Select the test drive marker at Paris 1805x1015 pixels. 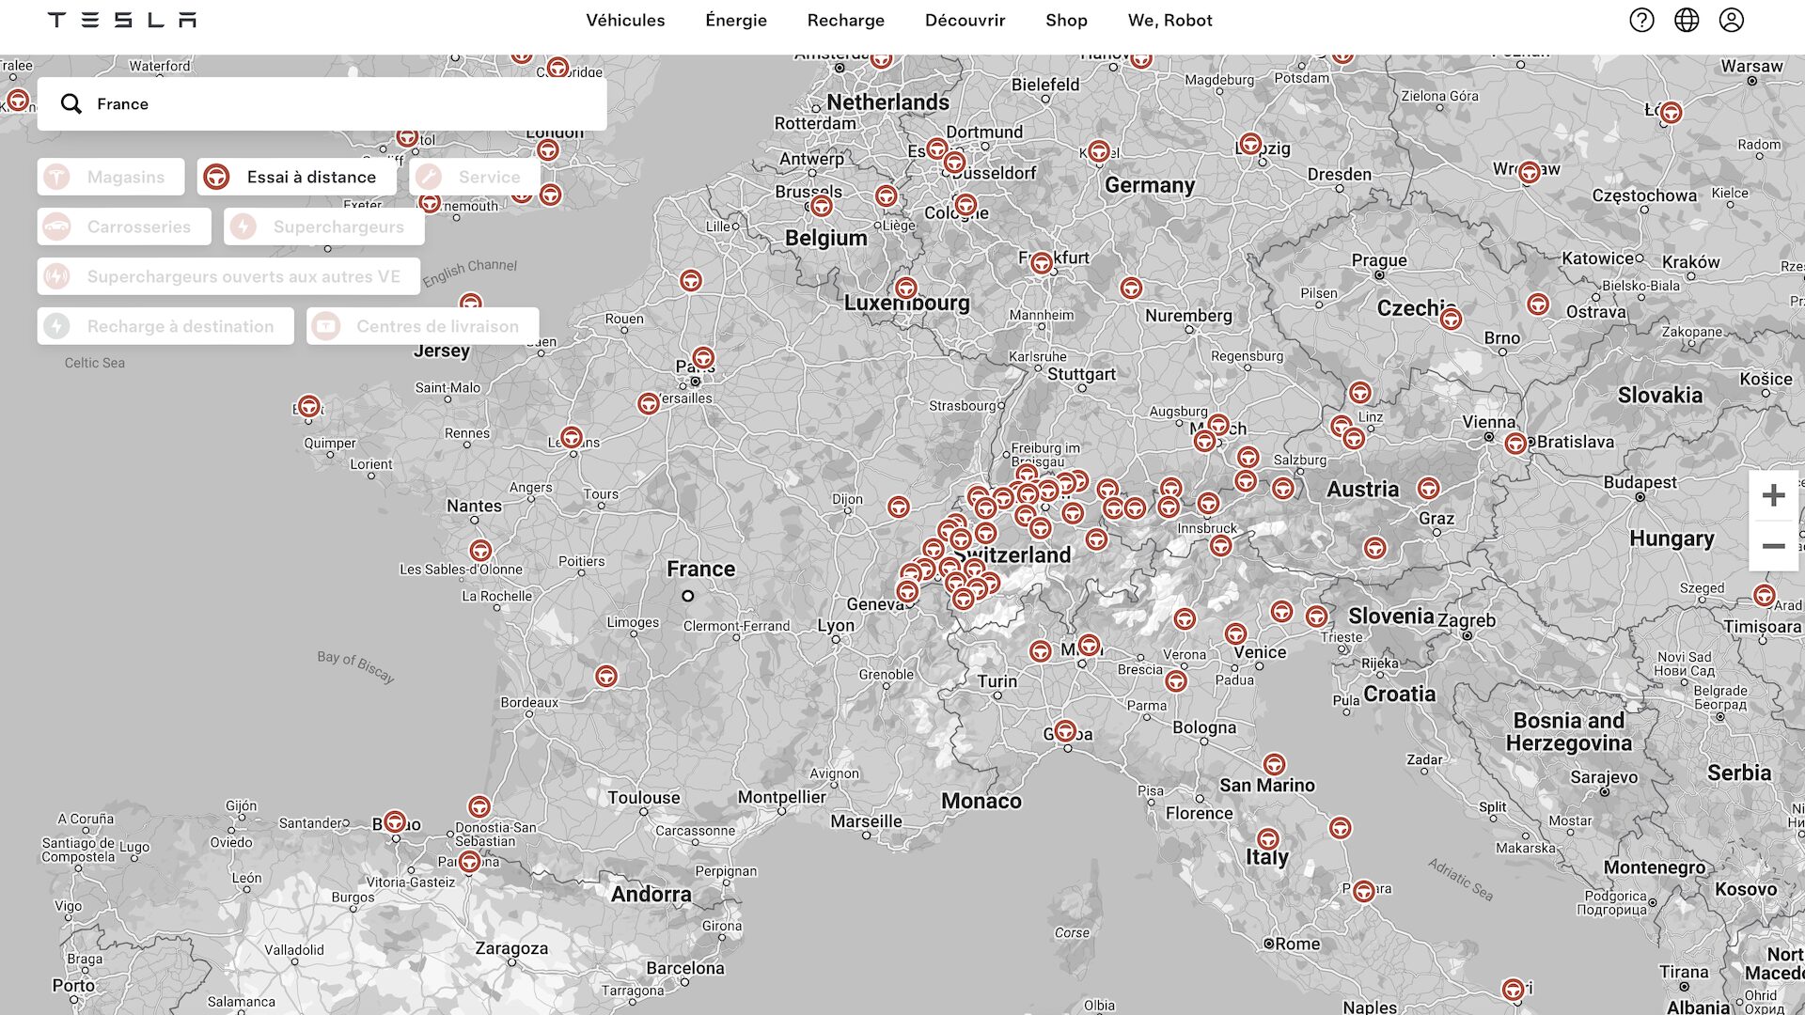pyautogui.click(x=703, y=357)
